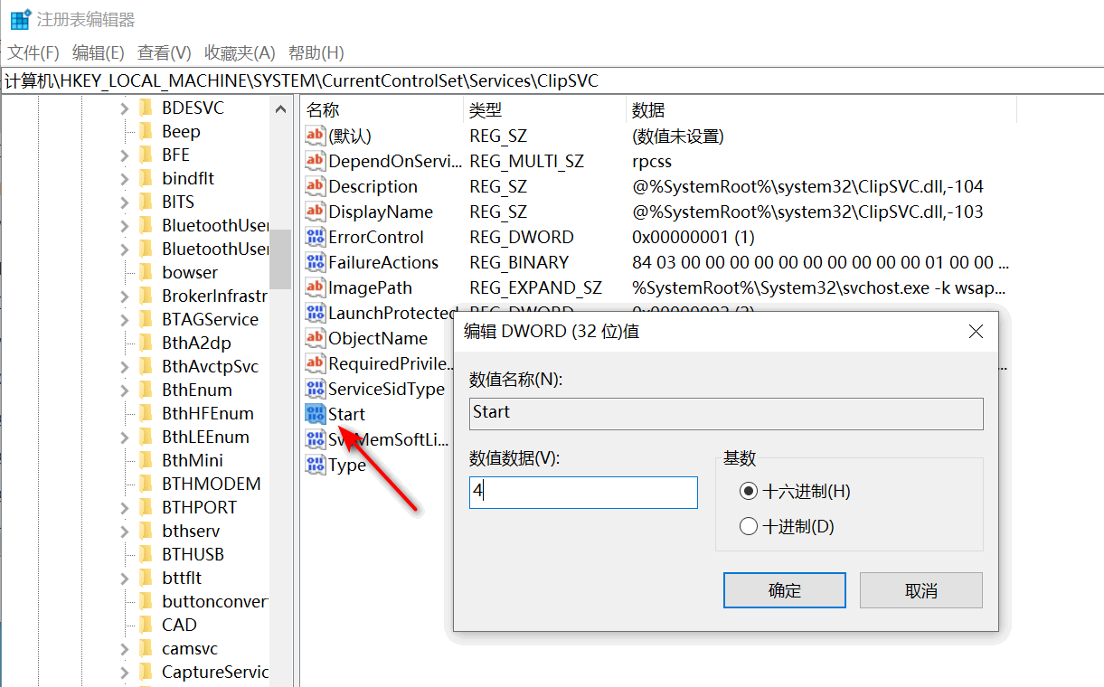
Task: Expand the bindflt key
Action: (x=125, y=178)
